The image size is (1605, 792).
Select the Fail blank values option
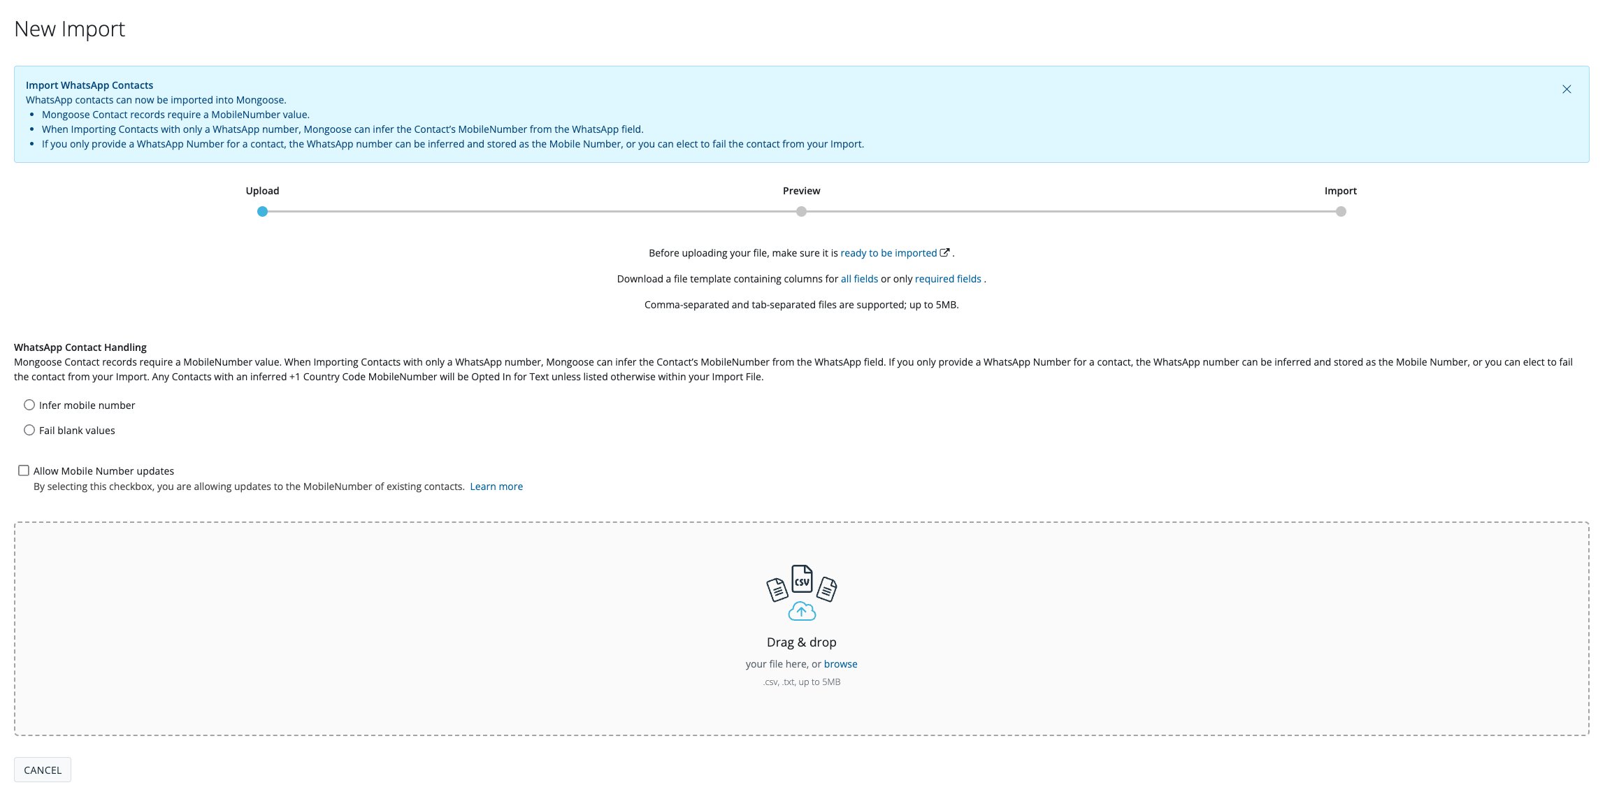(29, 430)
